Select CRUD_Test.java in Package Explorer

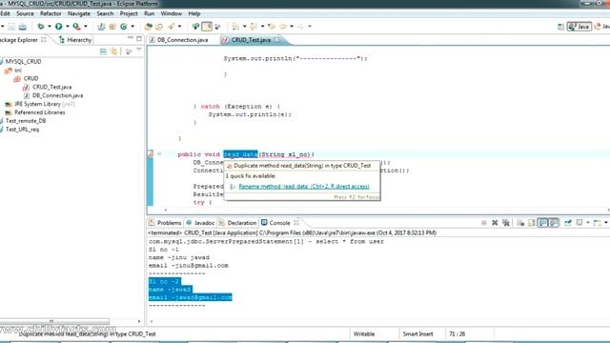click(x=51, y=87)
